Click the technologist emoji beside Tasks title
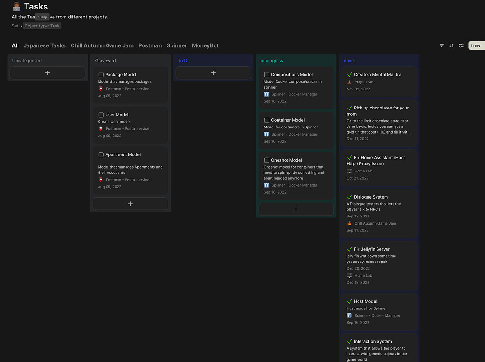This screenshot has height=362, width=485. click(17, 7)
